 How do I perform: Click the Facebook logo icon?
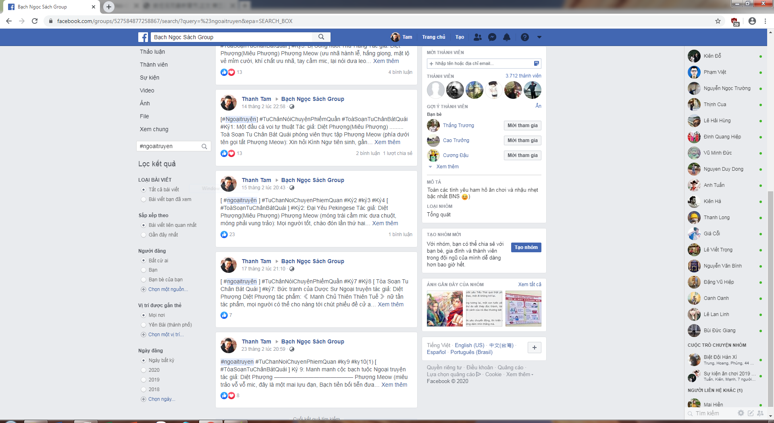[143, 37]
